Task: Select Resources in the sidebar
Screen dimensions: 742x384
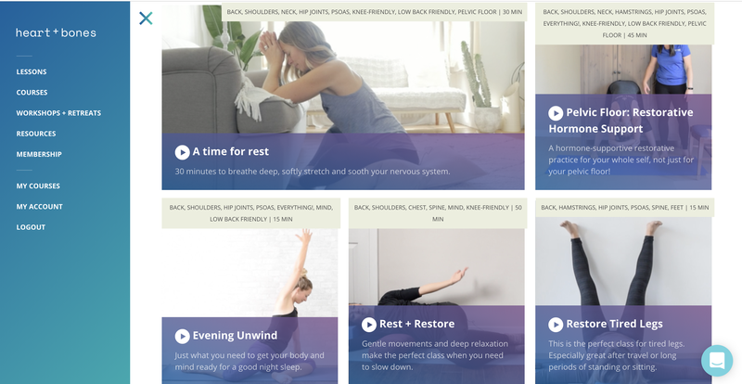Action: tap(36, 134)
